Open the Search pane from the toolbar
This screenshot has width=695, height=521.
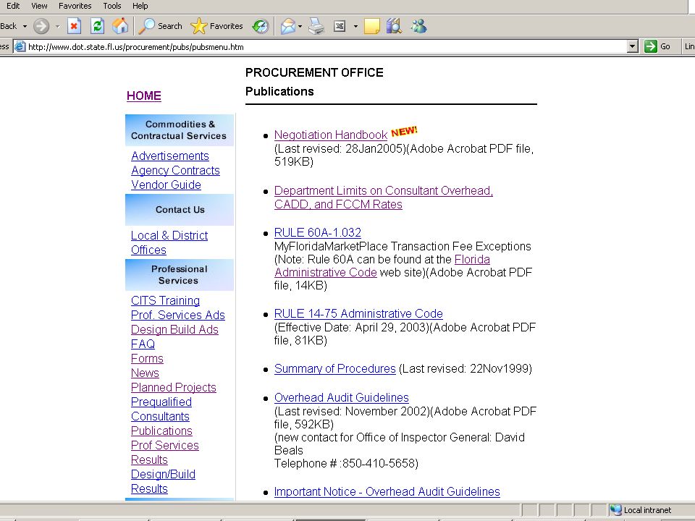[x=161, y=26]
